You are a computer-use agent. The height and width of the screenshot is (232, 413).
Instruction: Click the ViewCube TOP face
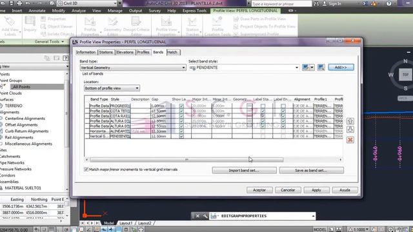click(x=405, y=75)
